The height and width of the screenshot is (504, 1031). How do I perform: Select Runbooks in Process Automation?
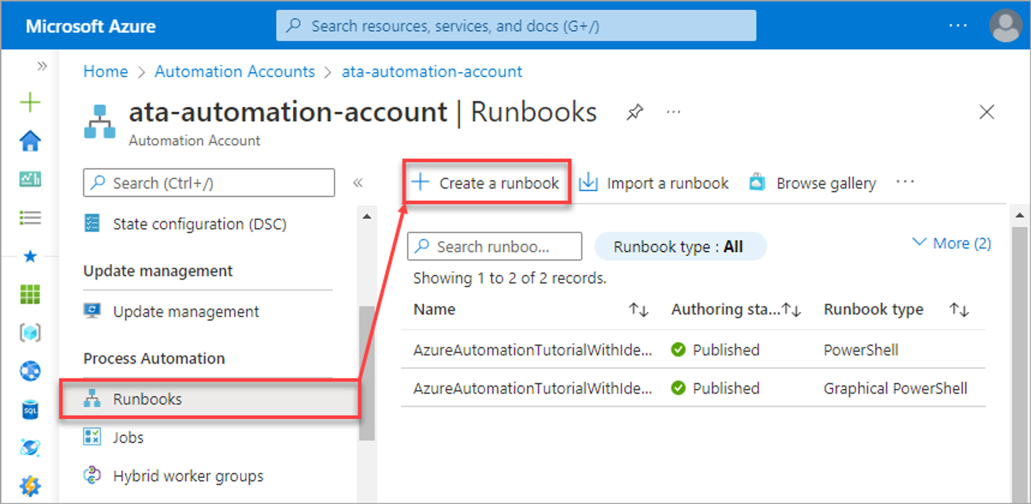(210, 399)
